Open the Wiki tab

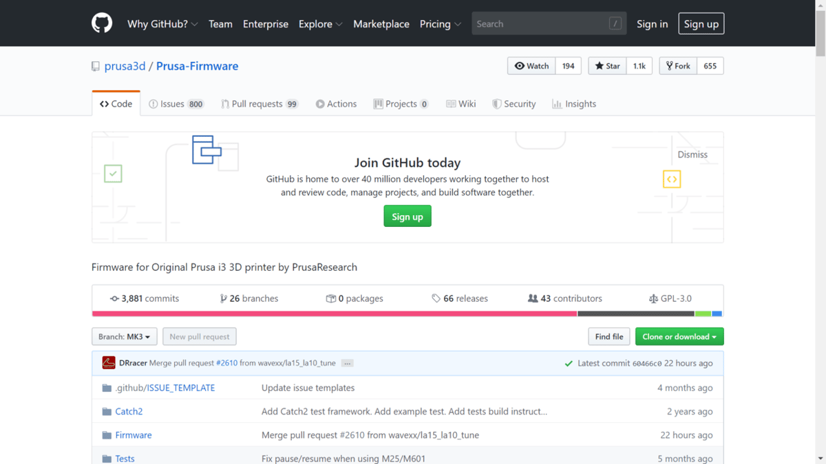pyautogui.click(x=461, y=104)
